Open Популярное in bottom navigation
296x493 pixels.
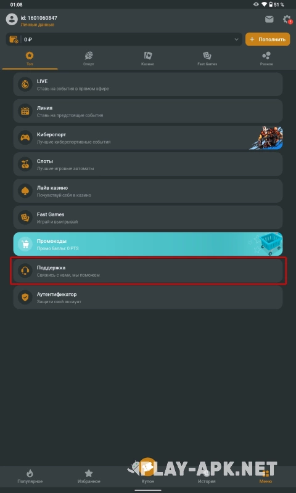pyautogui.click(x=30, y=476)
